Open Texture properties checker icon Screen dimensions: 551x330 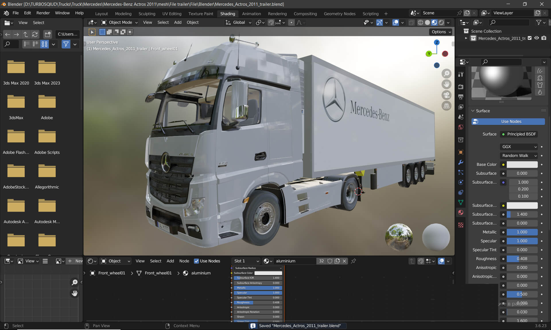[461, 225]
